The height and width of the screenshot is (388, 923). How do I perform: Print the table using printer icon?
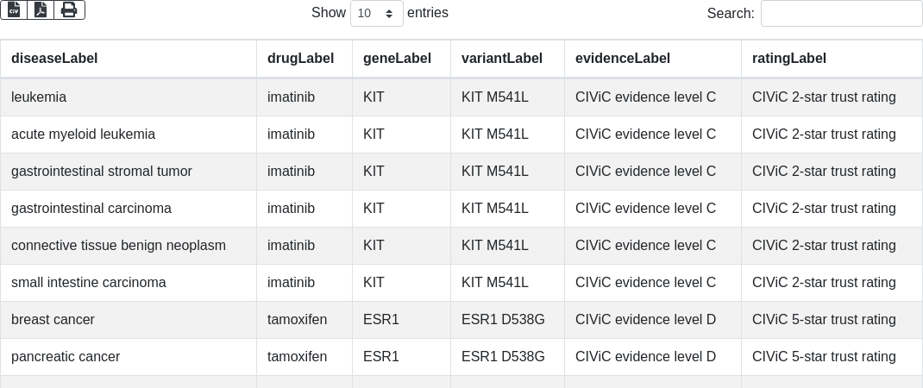point(69,10)
